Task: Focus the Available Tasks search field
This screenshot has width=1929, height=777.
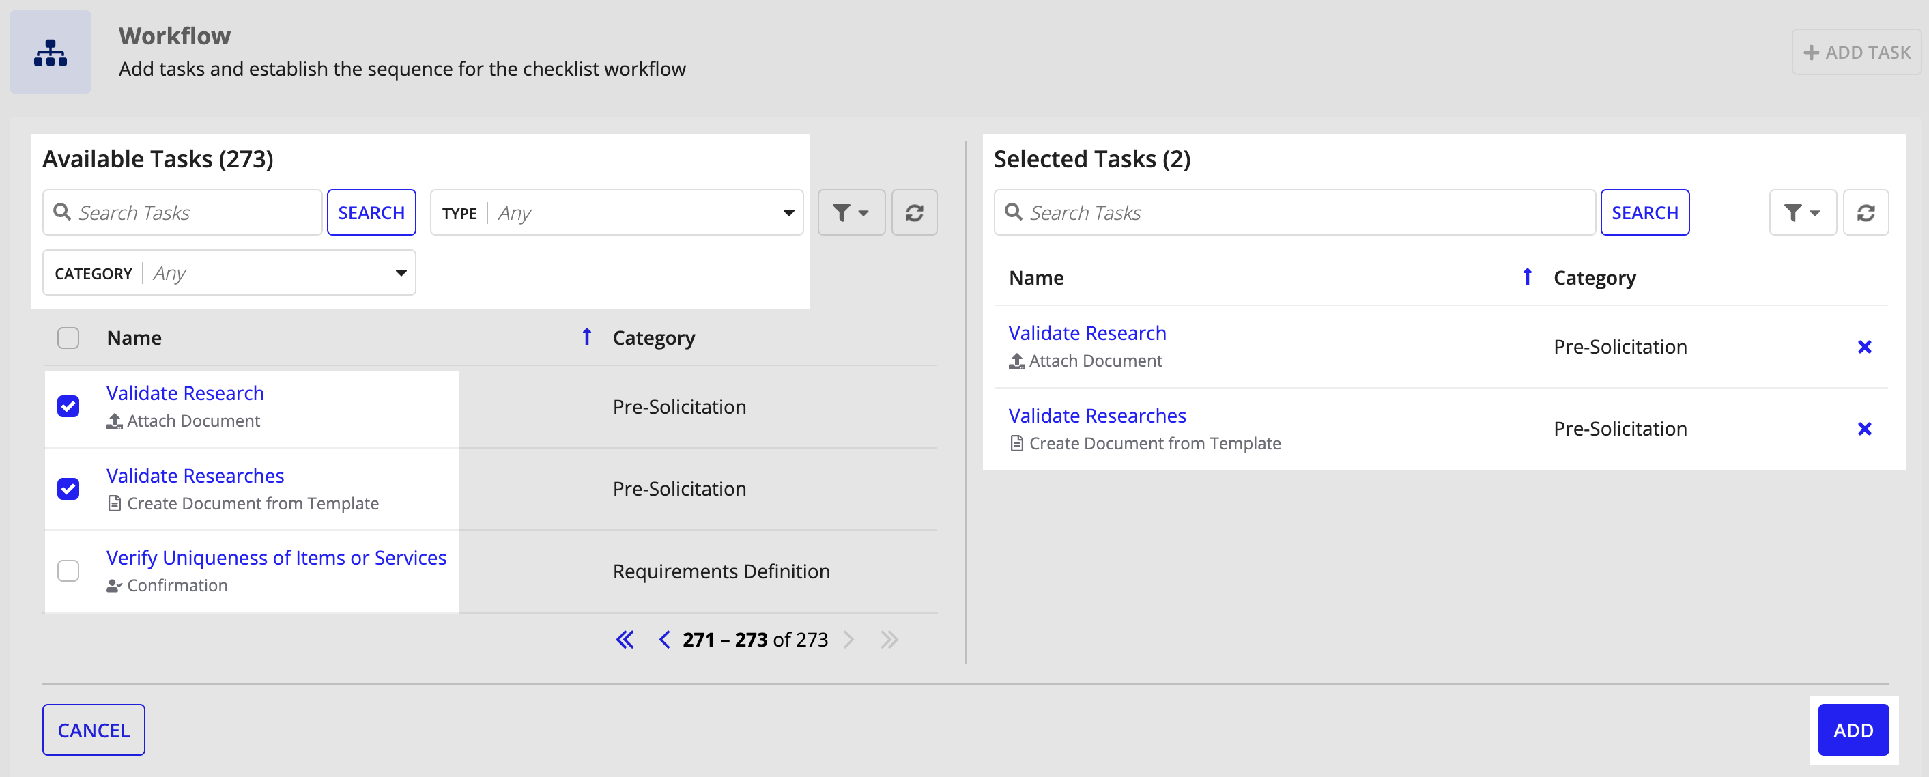Action: [x=182, y=213]
